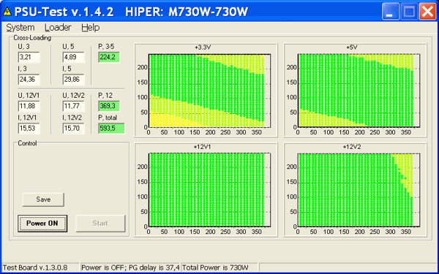Click the PSU-Test warning icon in title bar
Viewport: 439px width, 274px height.
coord(7,12)
